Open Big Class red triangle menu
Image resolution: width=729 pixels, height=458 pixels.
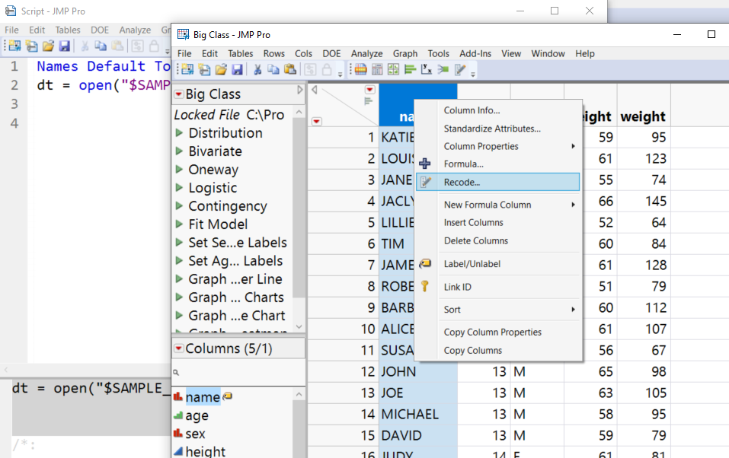[x=178, y=94]
